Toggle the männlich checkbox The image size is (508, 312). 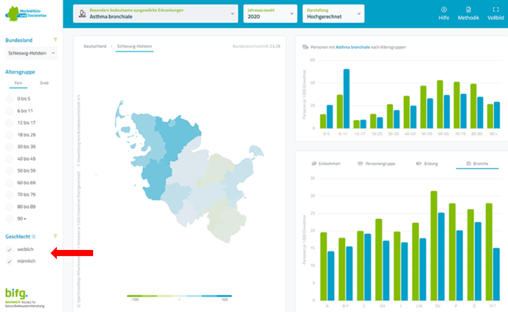click(x=10, y=261)
